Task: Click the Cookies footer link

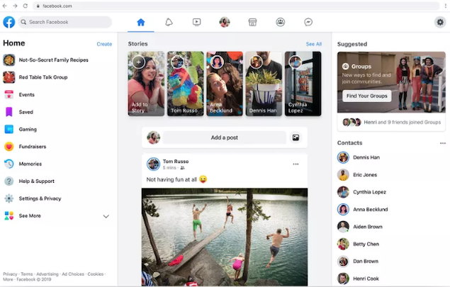Action: click(95, 274)
